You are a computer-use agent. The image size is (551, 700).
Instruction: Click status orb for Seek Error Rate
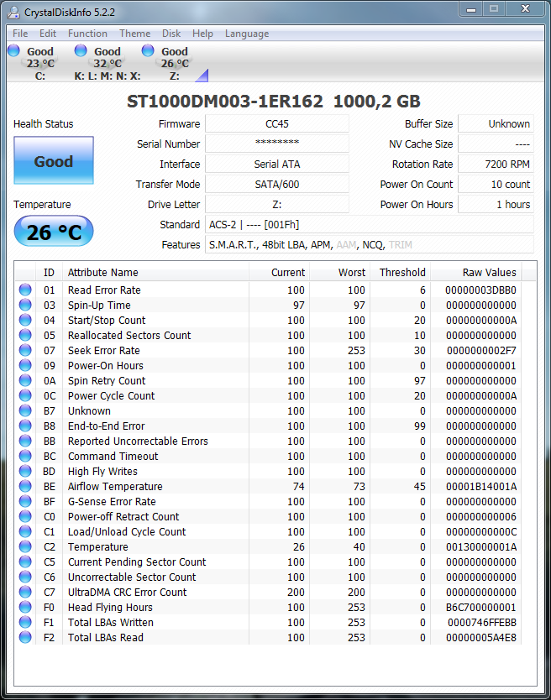25,351
